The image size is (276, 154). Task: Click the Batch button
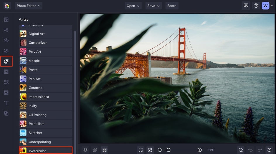172,6
